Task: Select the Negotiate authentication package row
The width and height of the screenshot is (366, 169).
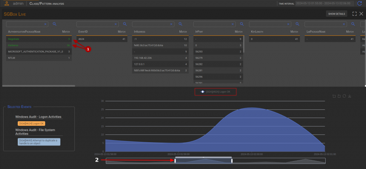Action: click(39, 39)
